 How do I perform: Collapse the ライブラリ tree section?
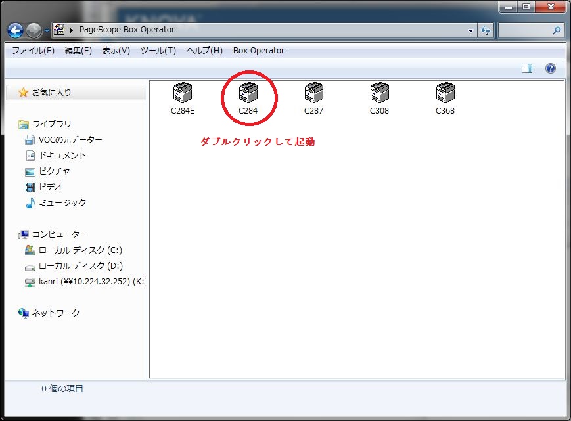[51, 123]
